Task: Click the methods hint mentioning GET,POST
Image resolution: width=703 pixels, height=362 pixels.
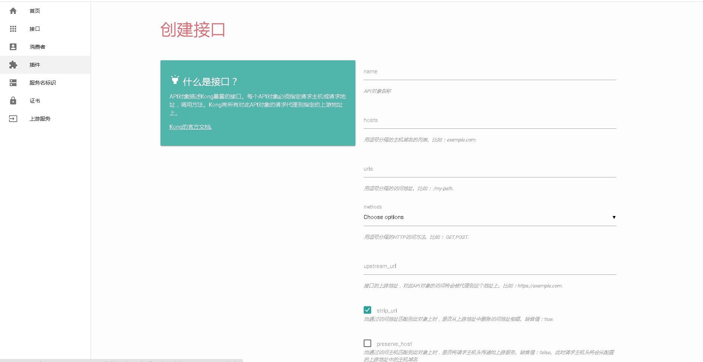Action: 416,237
